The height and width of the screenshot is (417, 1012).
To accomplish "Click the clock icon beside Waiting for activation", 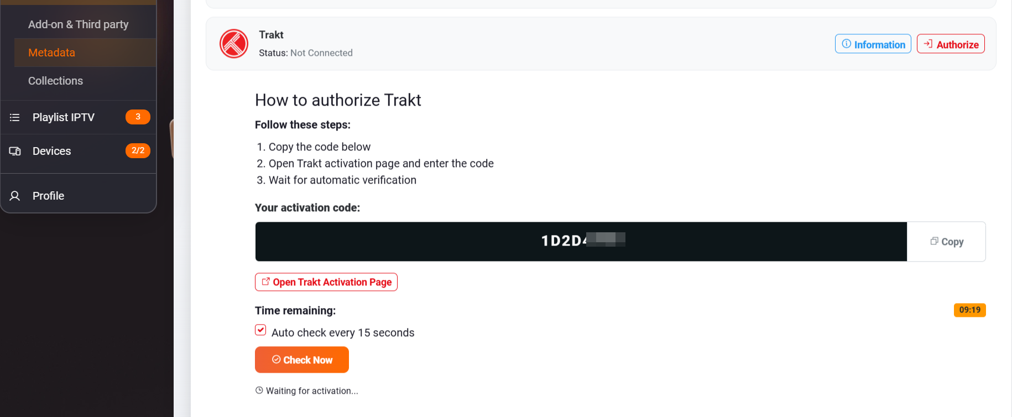I will pyautogui.click(x=259, y=390).
